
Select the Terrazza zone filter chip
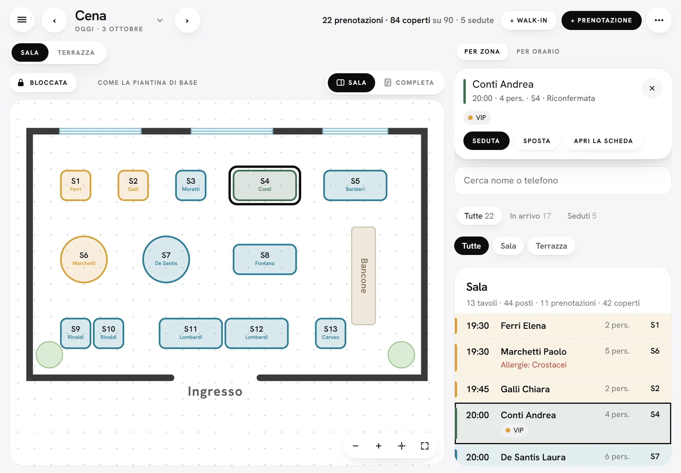[551, 246]
